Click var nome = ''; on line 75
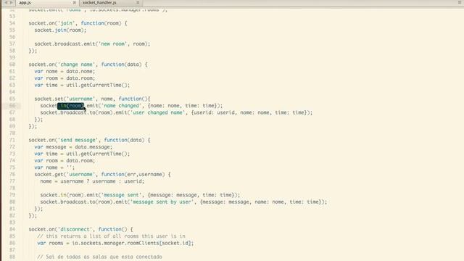 click(54, 167)
